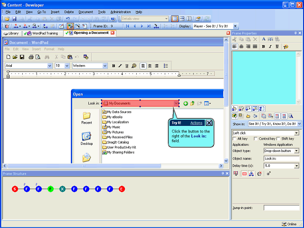Image resolution: width=304 pixels, height=228 pixels.
Task: Open the File menu of Developer
Action: coord(8,12)
